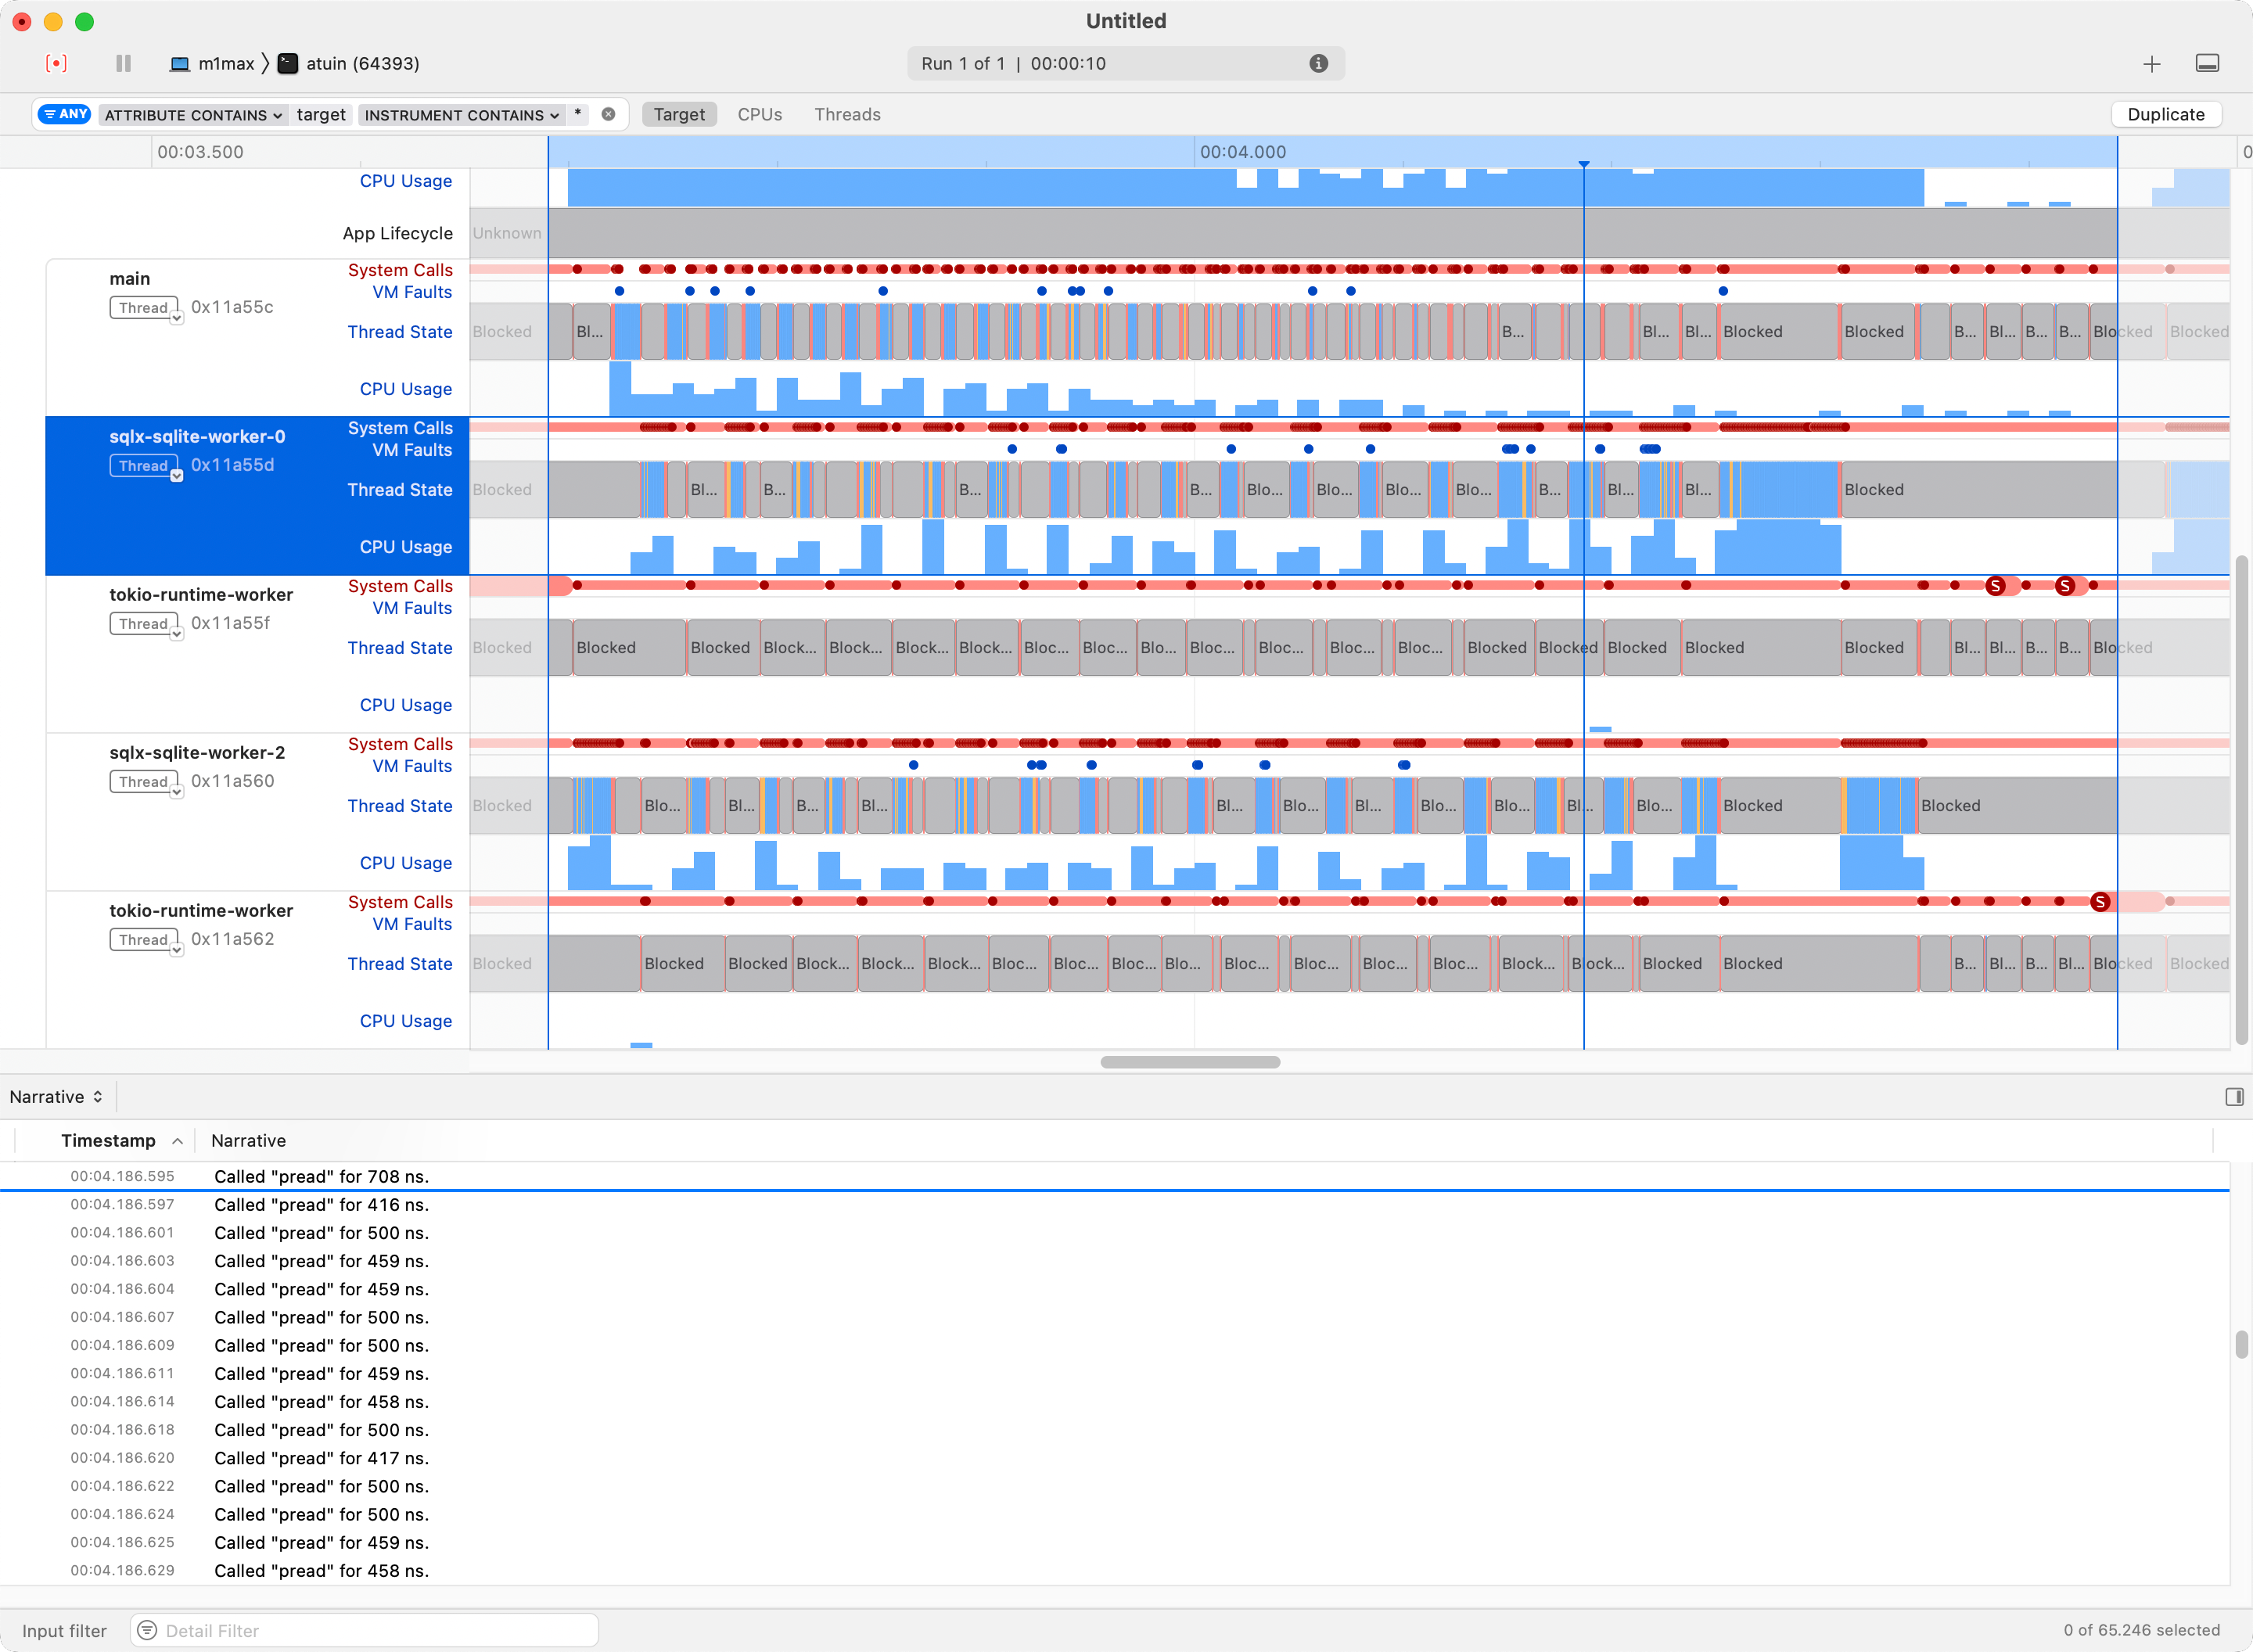Click the Duplicate button
2253x1652 pixels.
coord(2165,114)
